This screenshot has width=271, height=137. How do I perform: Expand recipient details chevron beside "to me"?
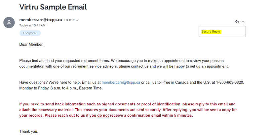coord(77,20)
